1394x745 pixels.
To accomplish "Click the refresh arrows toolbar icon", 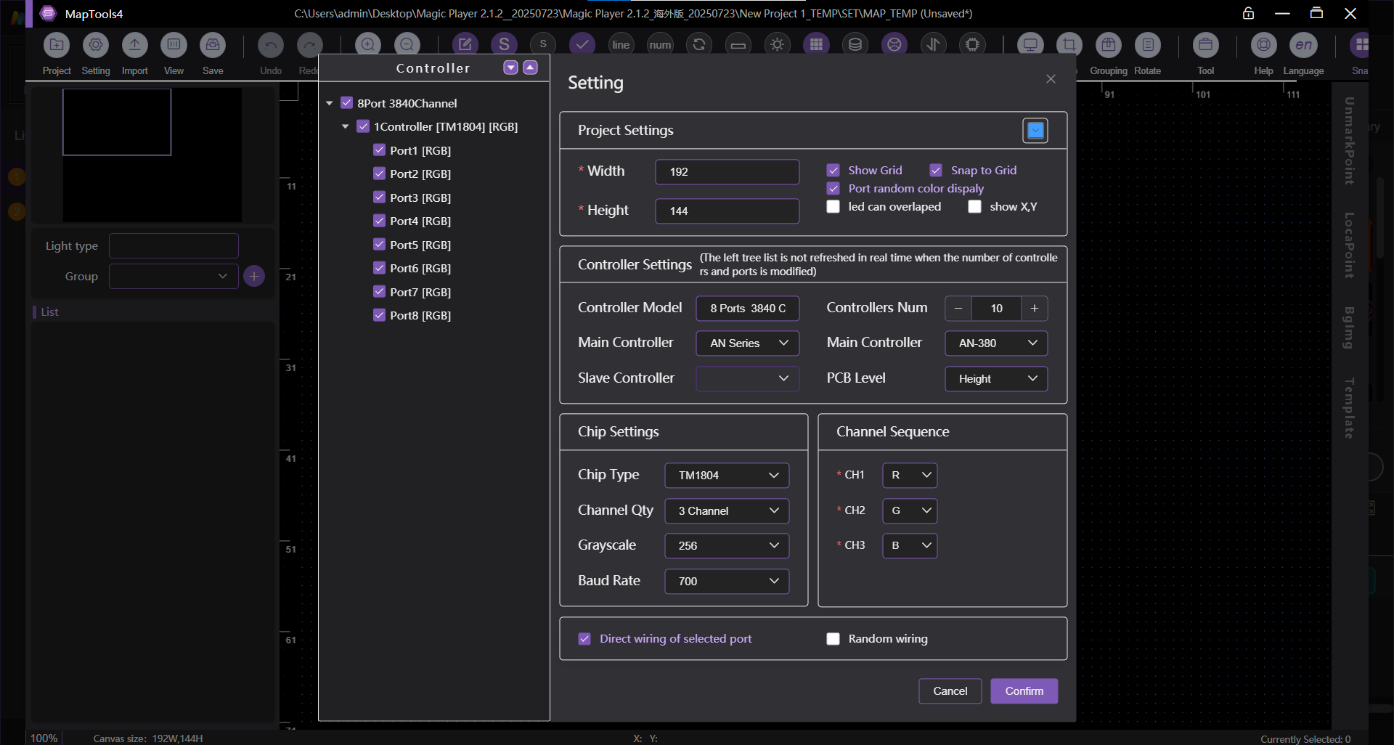I will pos(699,44).
